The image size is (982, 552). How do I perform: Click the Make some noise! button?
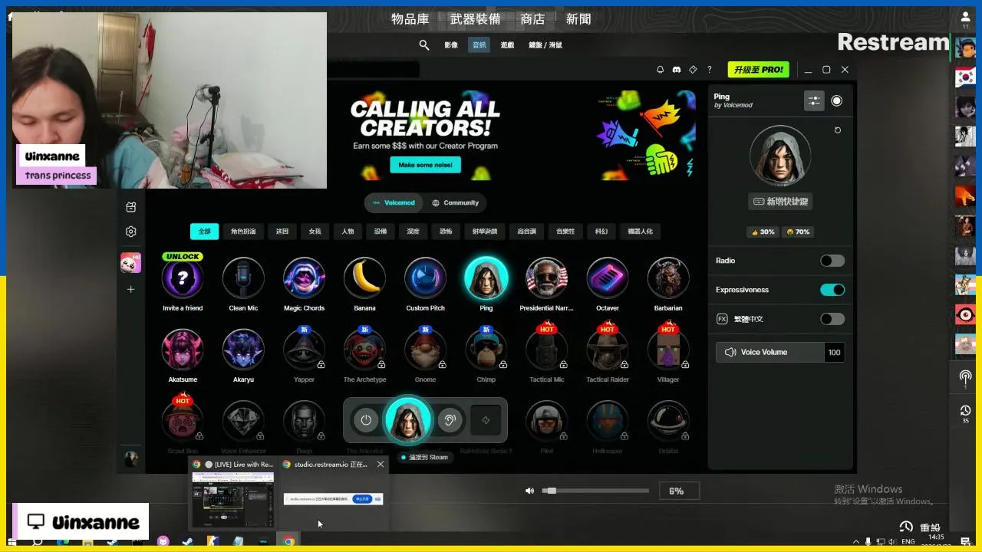(x=426, y=165)
